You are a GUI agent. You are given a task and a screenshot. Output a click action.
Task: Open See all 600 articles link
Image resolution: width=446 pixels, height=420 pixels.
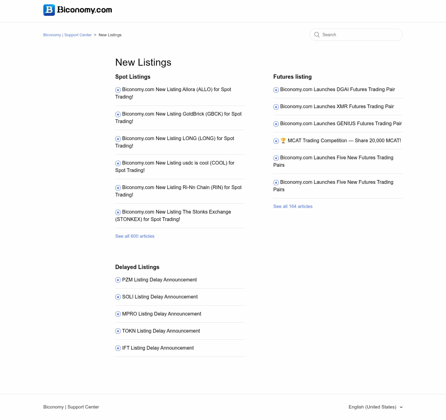135,236
